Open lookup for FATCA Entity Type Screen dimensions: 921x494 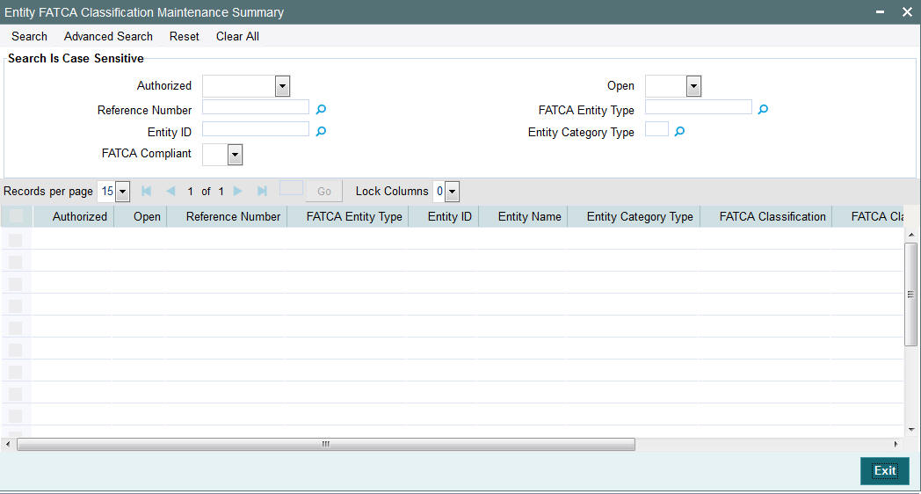pos(763,109)
